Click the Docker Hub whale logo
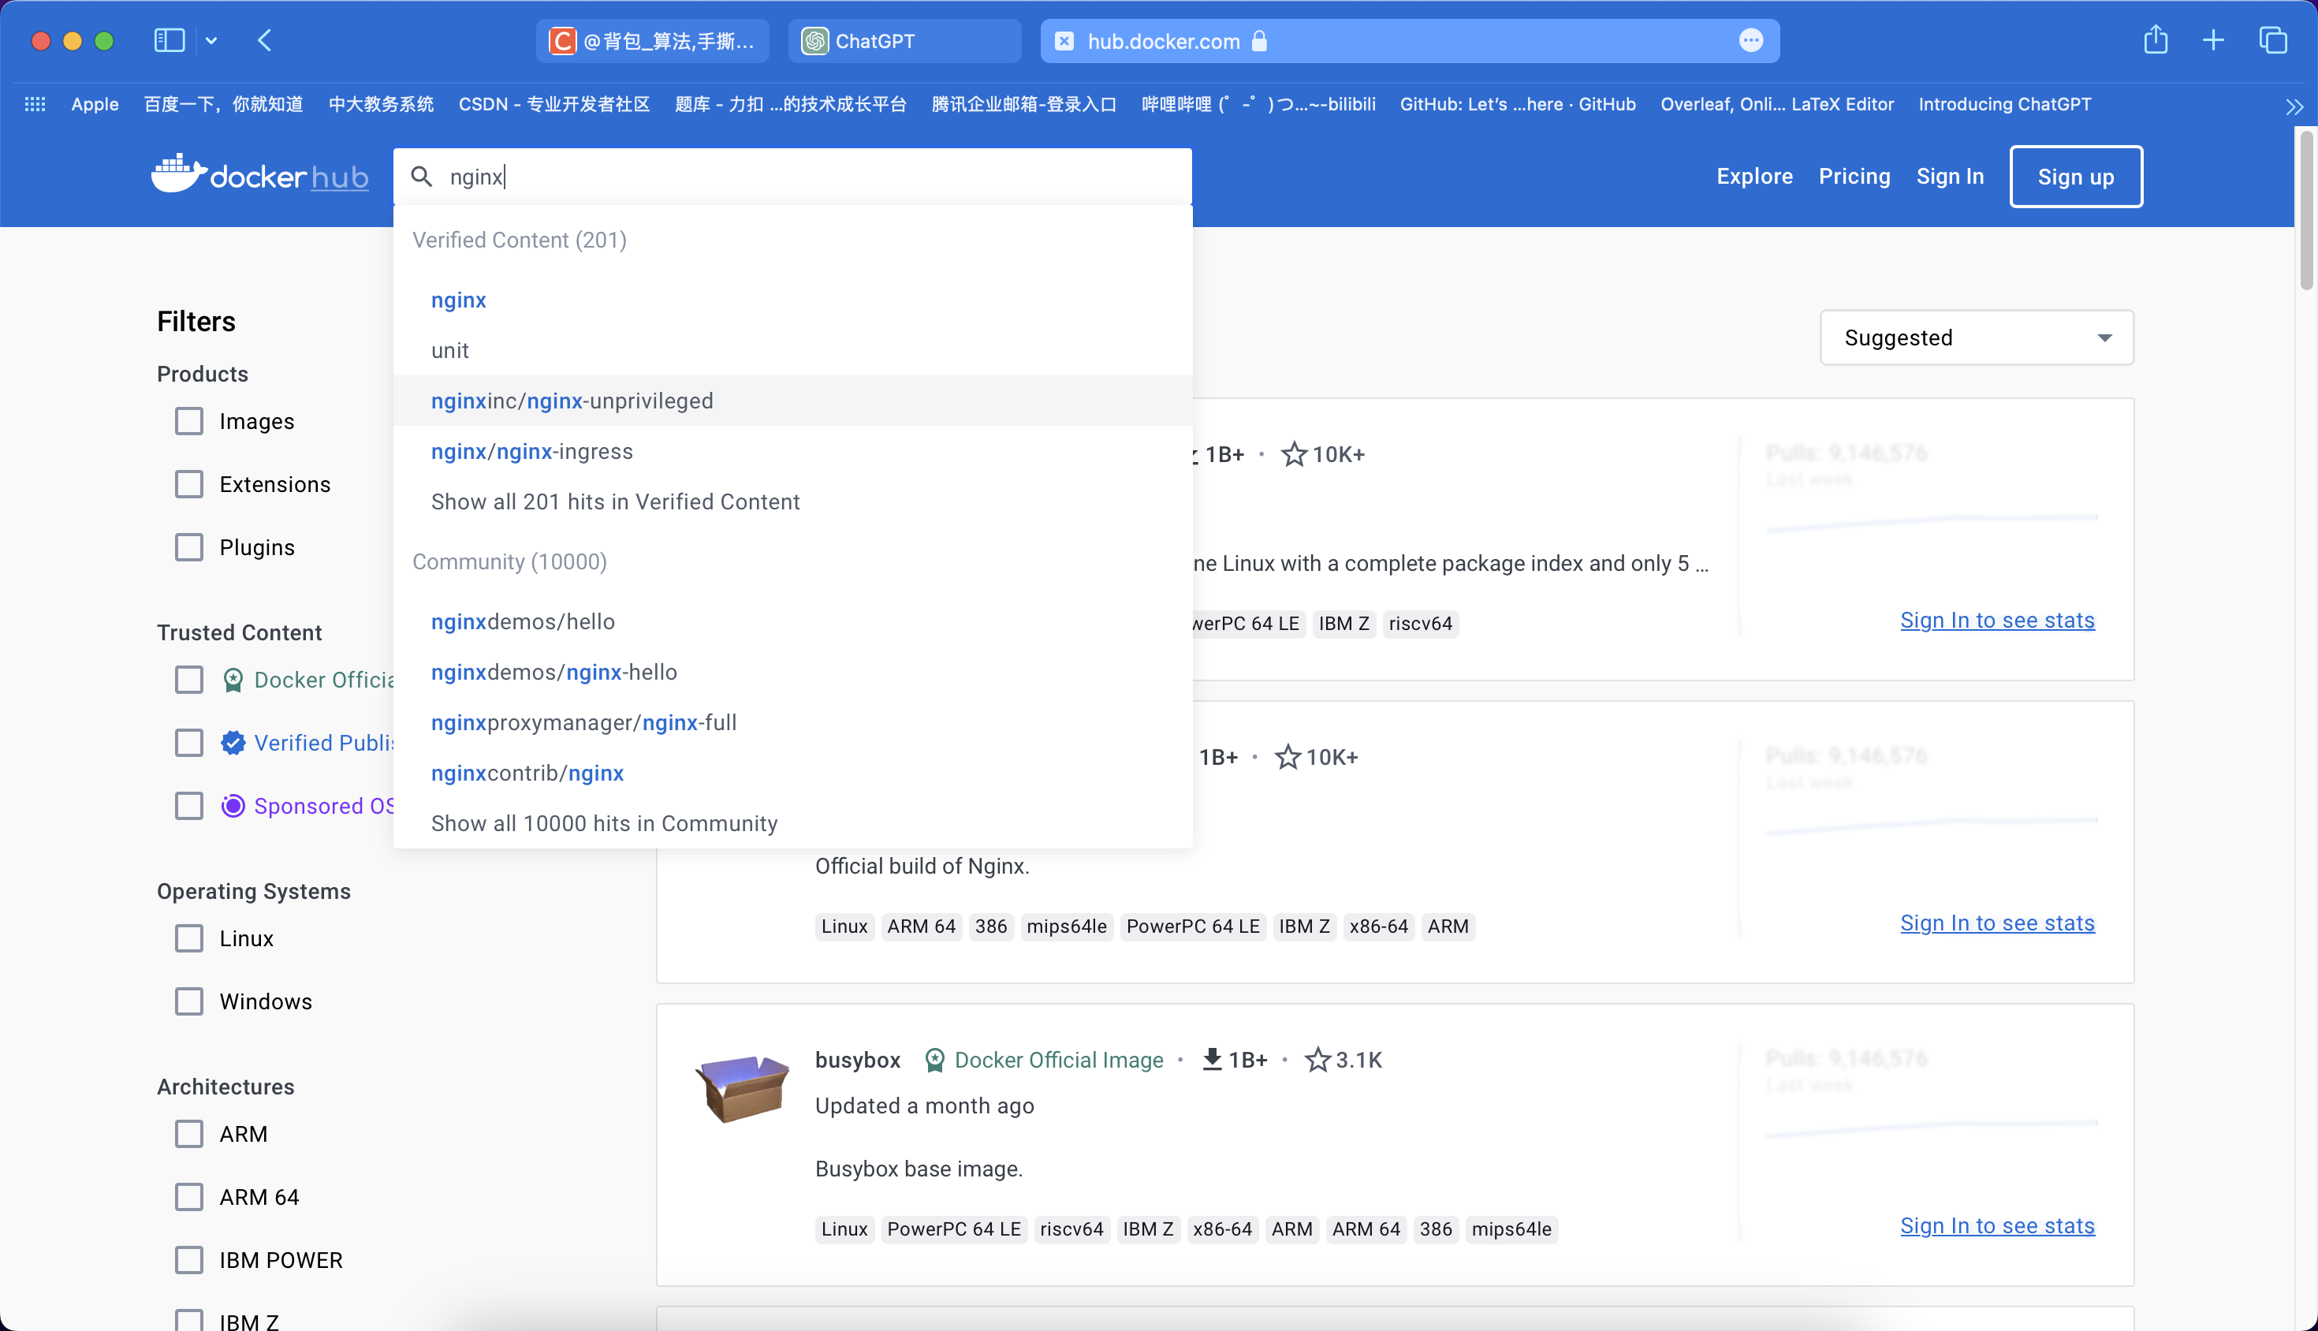The height and width of the screenshot is (1331, 2318). coord(177,174)
